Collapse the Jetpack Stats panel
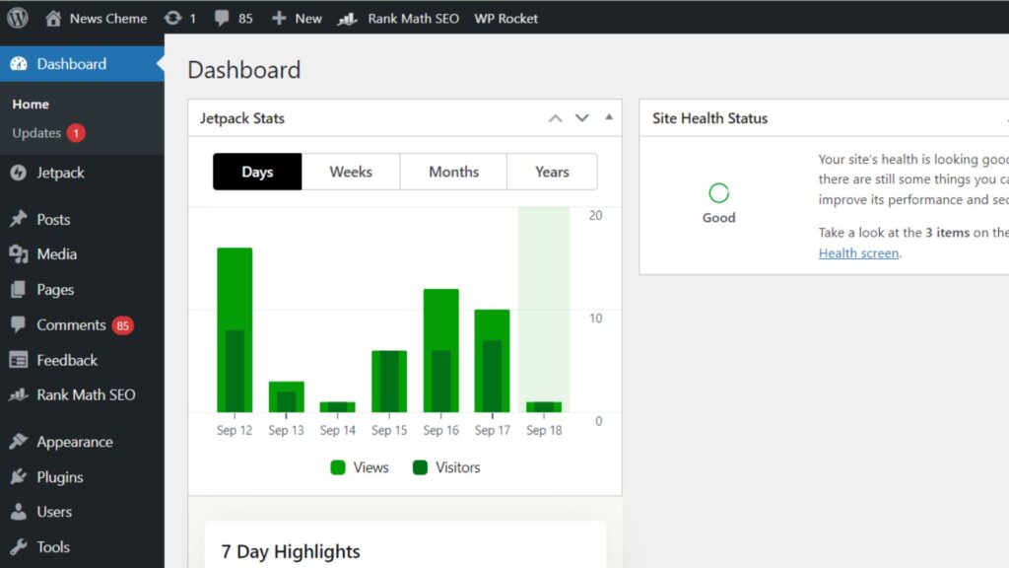The height and width of the screenshot is (568, 1009). [x=609, y=117]
